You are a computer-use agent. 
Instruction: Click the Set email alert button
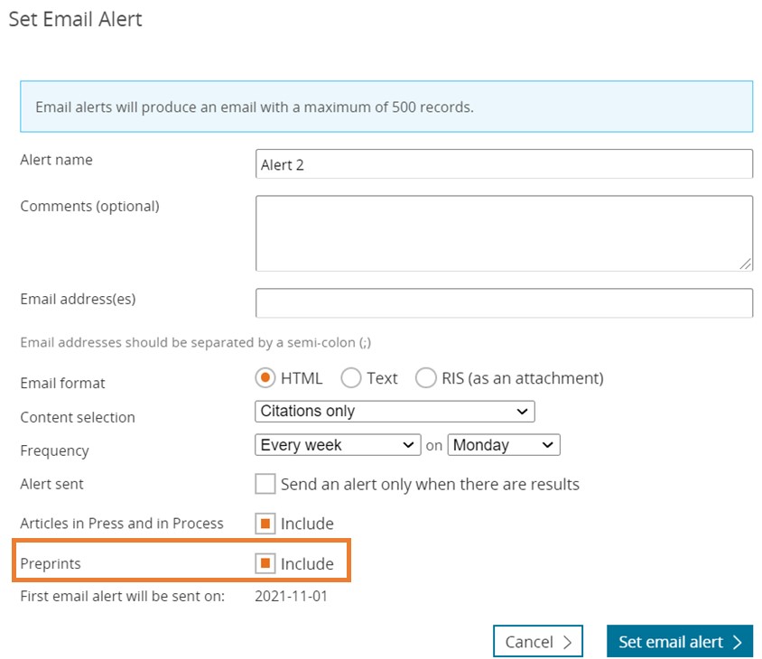tap(679, 642)
